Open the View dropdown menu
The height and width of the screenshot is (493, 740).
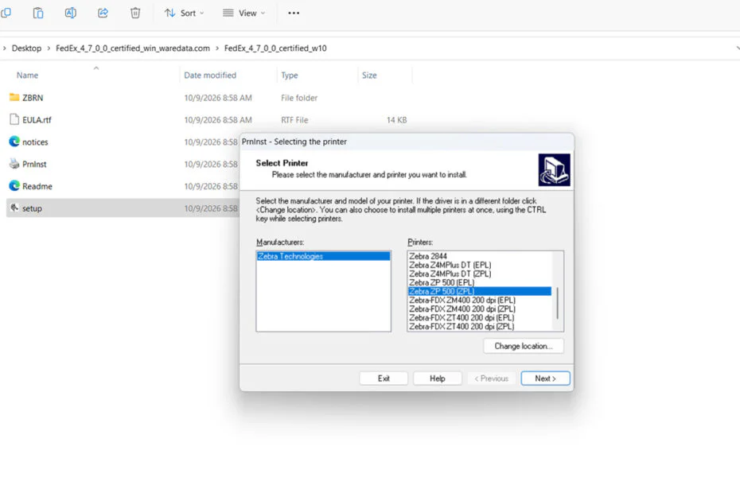243,14
